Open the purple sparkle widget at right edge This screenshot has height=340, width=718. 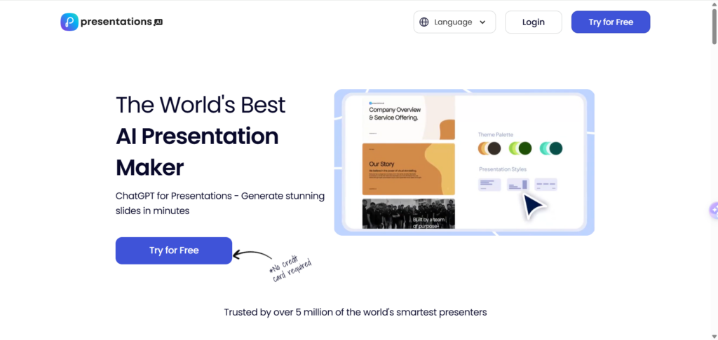click(713, 209)
